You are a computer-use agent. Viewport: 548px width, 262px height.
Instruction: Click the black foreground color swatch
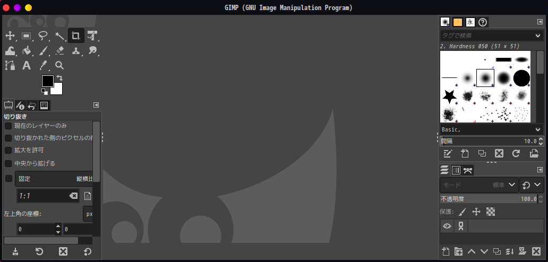click(48, 81)
